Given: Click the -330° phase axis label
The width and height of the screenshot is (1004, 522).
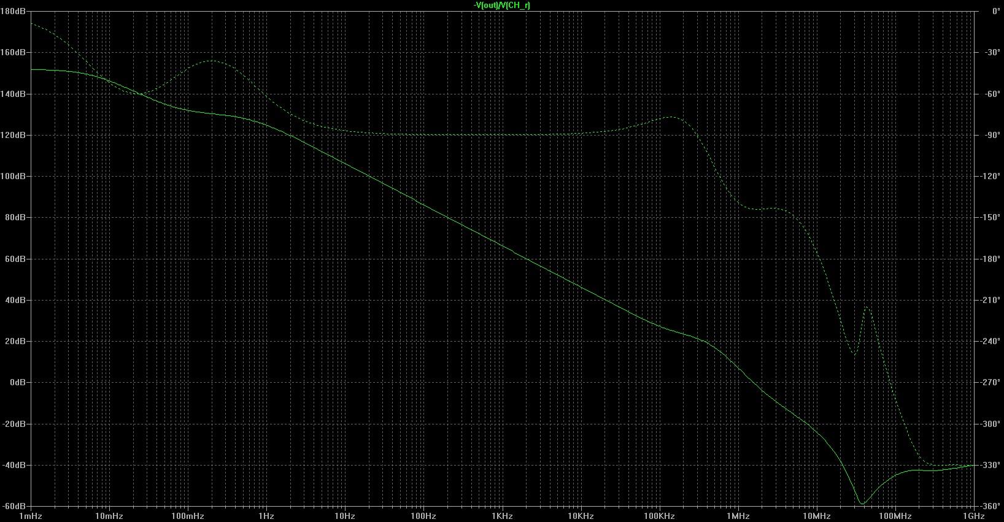Looking at the screenshot, I should point(990,465).
